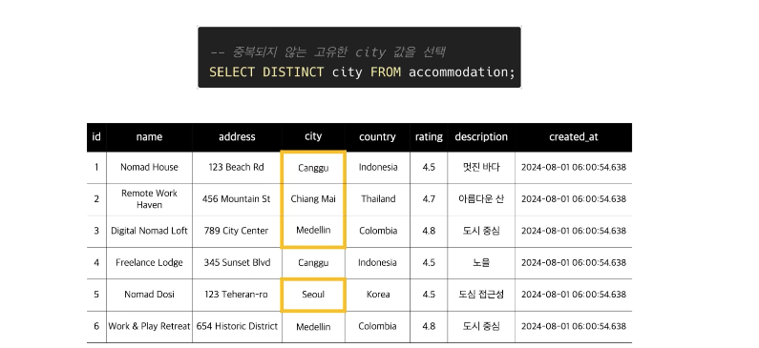
Task: Click Canggu in the Freelance Lodge row
Action: point(313,263)
